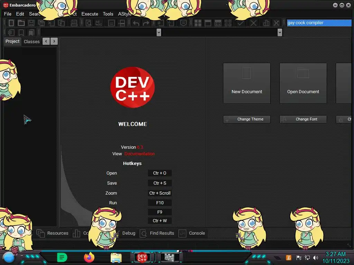Click the Start orb button
The image size is (354, 265).
pos(9,258)
